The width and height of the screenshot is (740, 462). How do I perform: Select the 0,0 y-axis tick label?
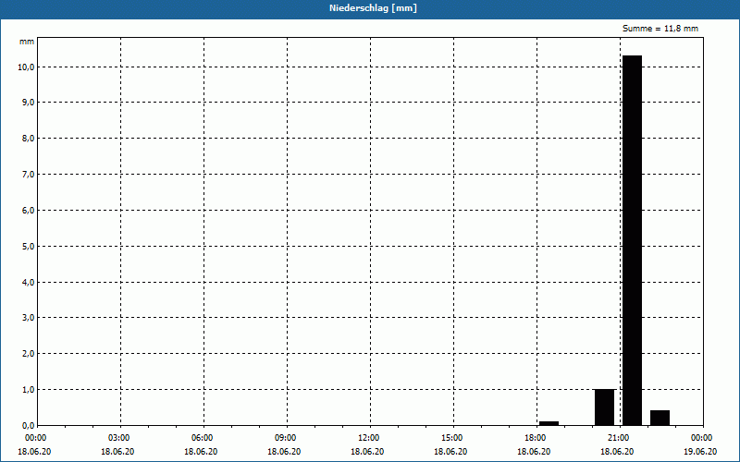point(27,426)
